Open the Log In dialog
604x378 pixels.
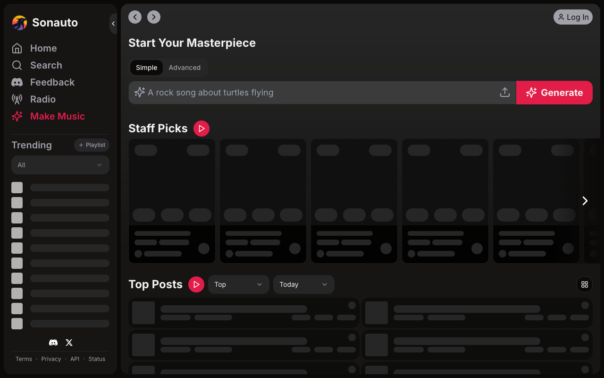(573, 17)
